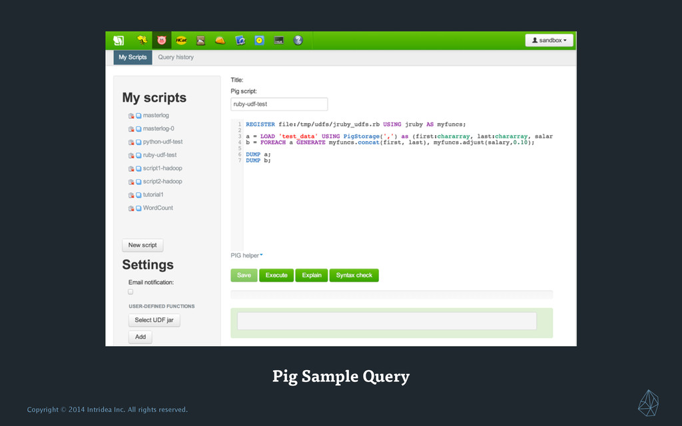The height and width of the screenshot is (426, 682).
Task: Click the REGISTER line in code editor
Action: (x=356, y=124)
